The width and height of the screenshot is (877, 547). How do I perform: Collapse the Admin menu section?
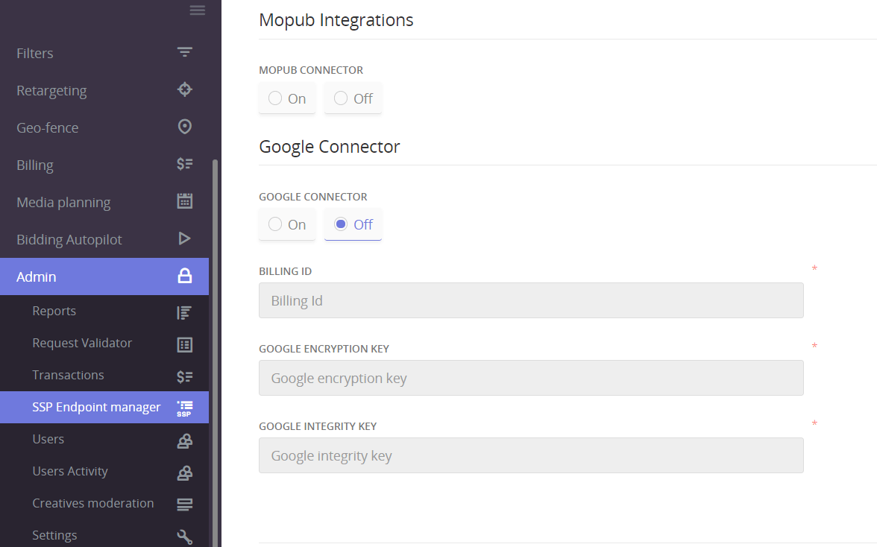point(104,276)
